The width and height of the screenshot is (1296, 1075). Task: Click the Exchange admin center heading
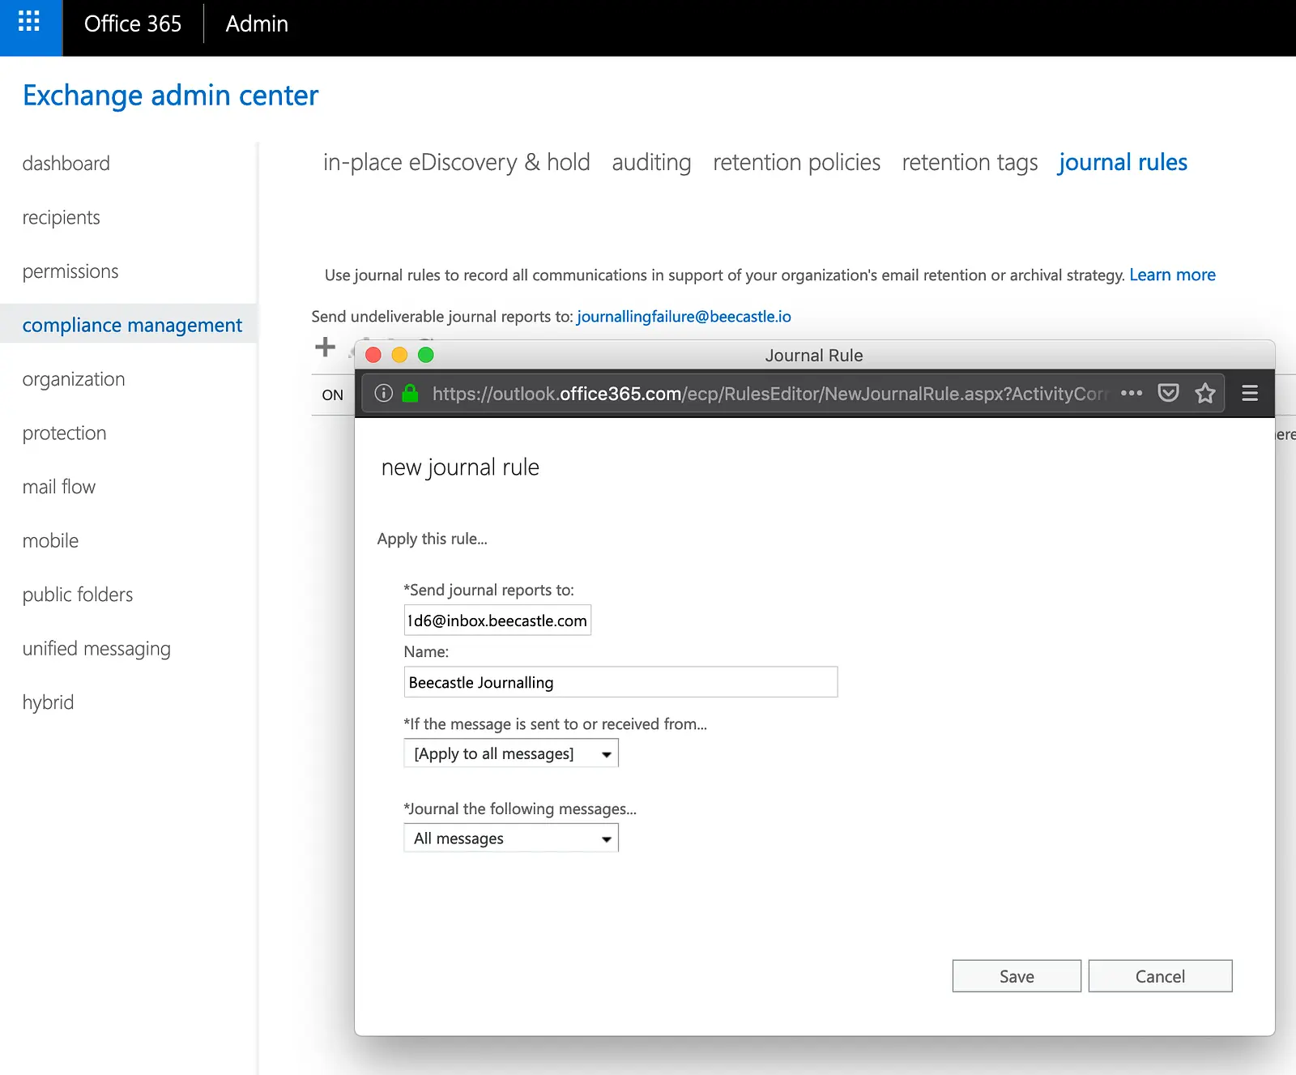[x=171, y=96]
